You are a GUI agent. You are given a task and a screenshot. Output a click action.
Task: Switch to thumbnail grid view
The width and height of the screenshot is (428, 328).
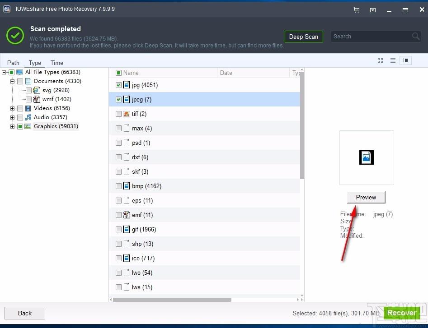point(380,60)
